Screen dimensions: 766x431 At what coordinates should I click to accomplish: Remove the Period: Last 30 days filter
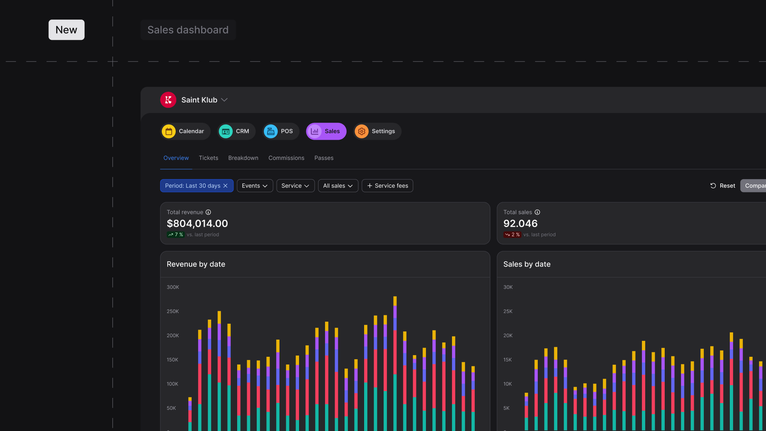click(225, 186)
